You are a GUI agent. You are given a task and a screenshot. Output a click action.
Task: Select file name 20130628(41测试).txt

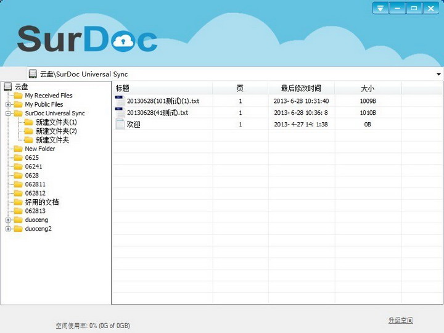[x=157, y=113]
